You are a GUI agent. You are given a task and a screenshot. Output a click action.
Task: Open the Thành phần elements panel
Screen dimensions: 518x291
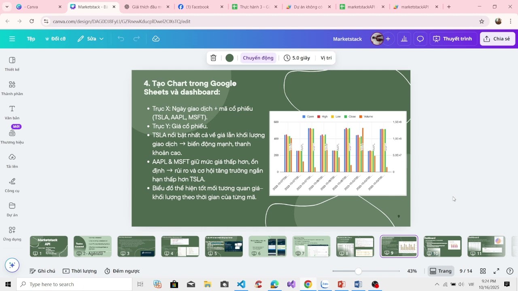click(x=12, y=88)
